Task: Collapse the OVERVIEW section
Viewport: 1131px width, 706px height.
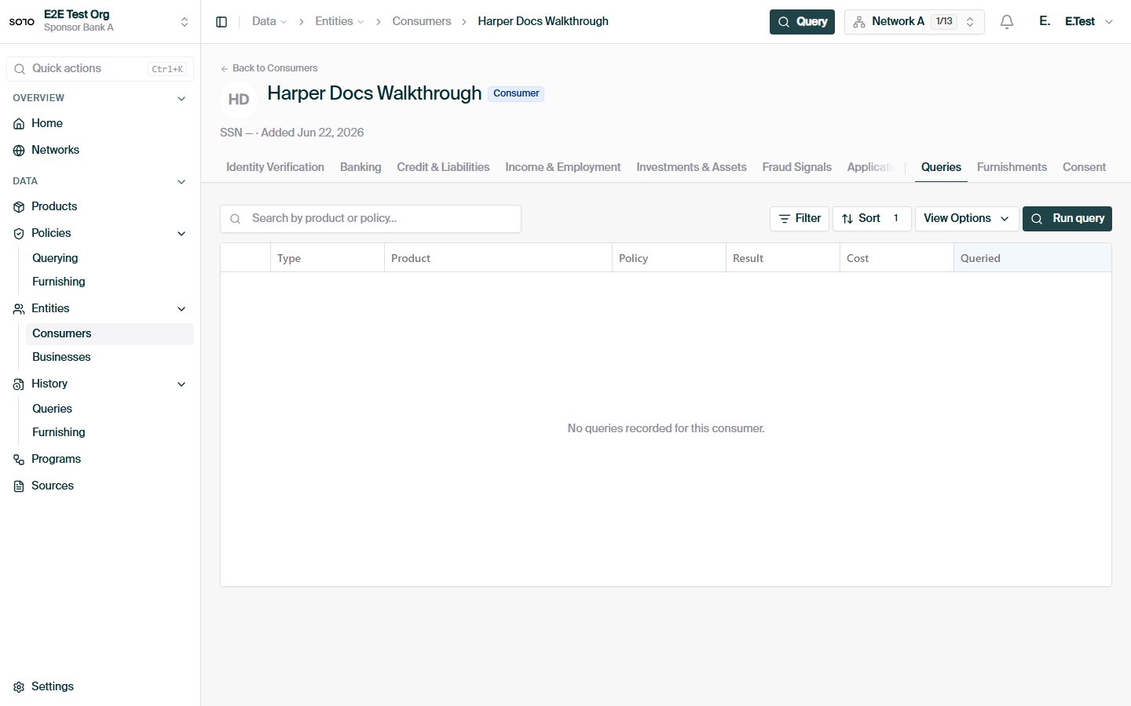Action: coord(181,99)
